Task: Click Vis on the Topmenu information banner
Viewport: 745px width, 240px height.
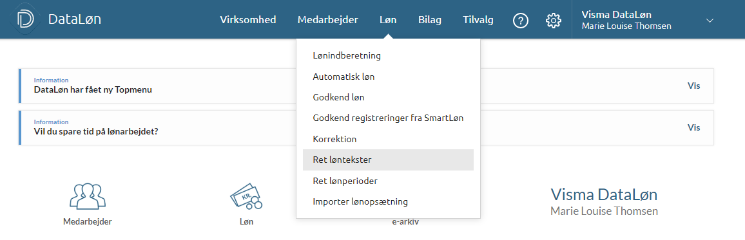Action: point(693,86)
